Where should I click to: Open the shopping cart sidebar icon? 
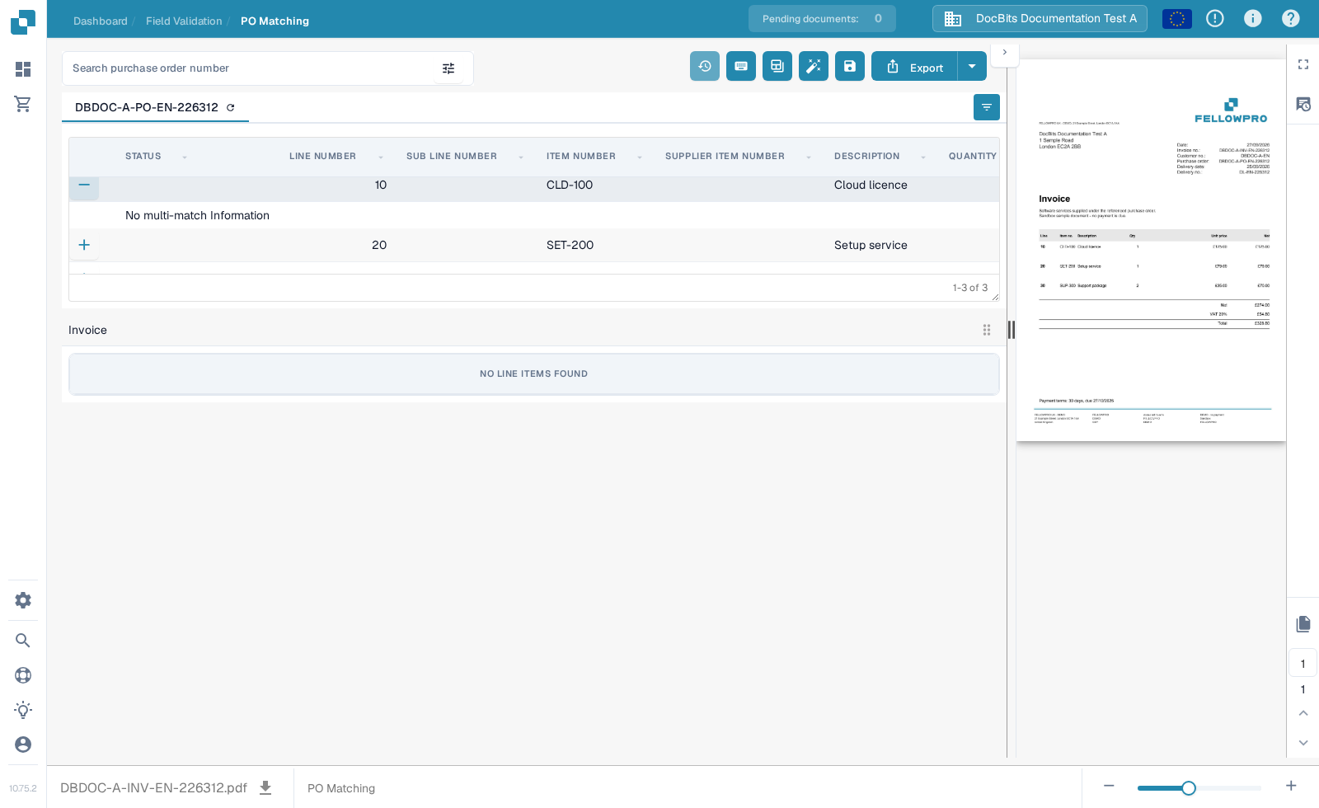click(23, 104)
